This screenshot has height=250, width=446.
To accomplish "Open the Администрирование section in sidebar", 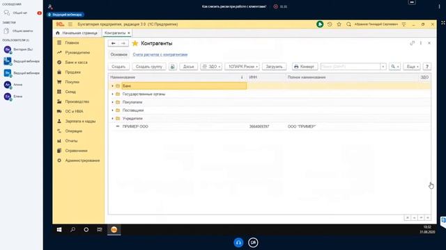I will [x=82, y=160].
